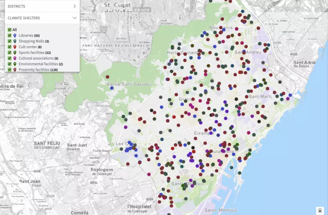This screenshot has width=328, height=215.
Task: Click the Cornellà label
Action: (80, 213)
